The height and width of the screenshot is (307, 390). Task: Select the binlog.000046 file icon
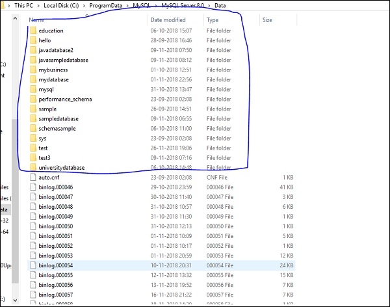pos(33,187)
